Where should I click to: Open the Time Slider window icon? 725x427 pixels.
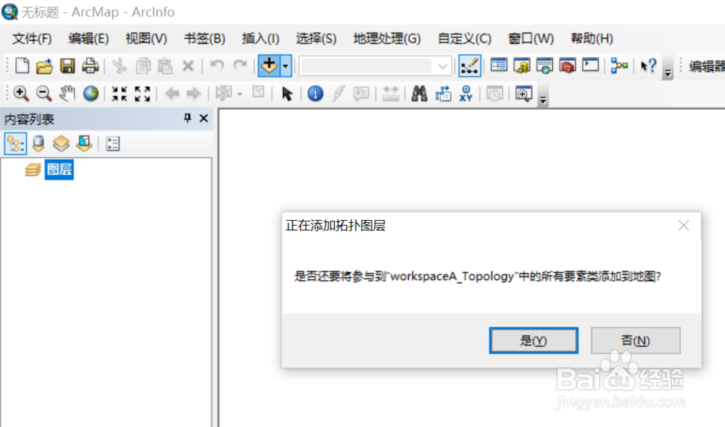(494, 94)
